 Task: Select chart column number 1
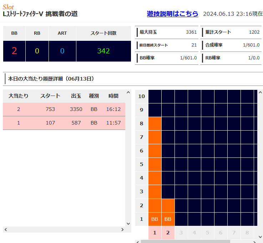coord(155,233)
